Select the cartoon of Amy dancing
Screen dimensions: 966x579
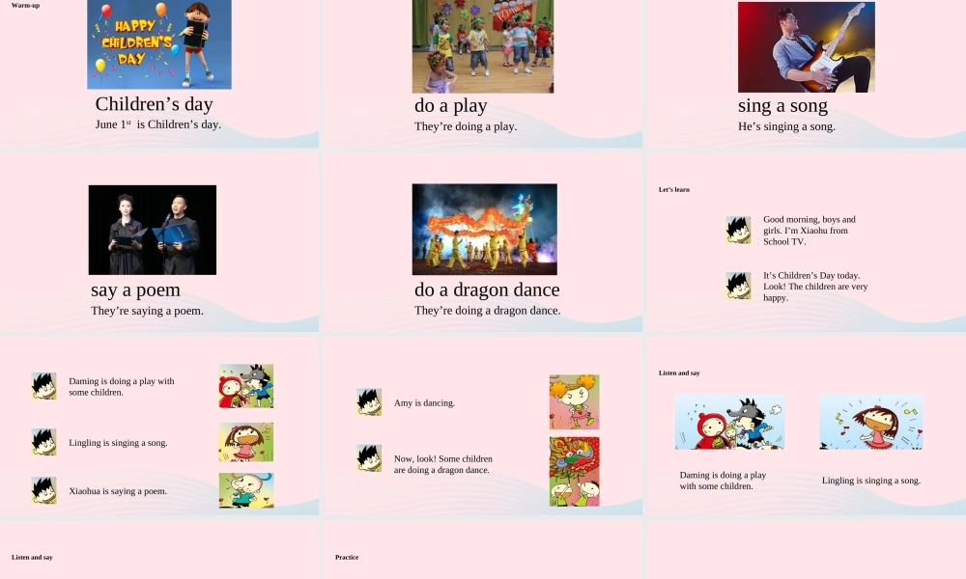coord(574,401)
